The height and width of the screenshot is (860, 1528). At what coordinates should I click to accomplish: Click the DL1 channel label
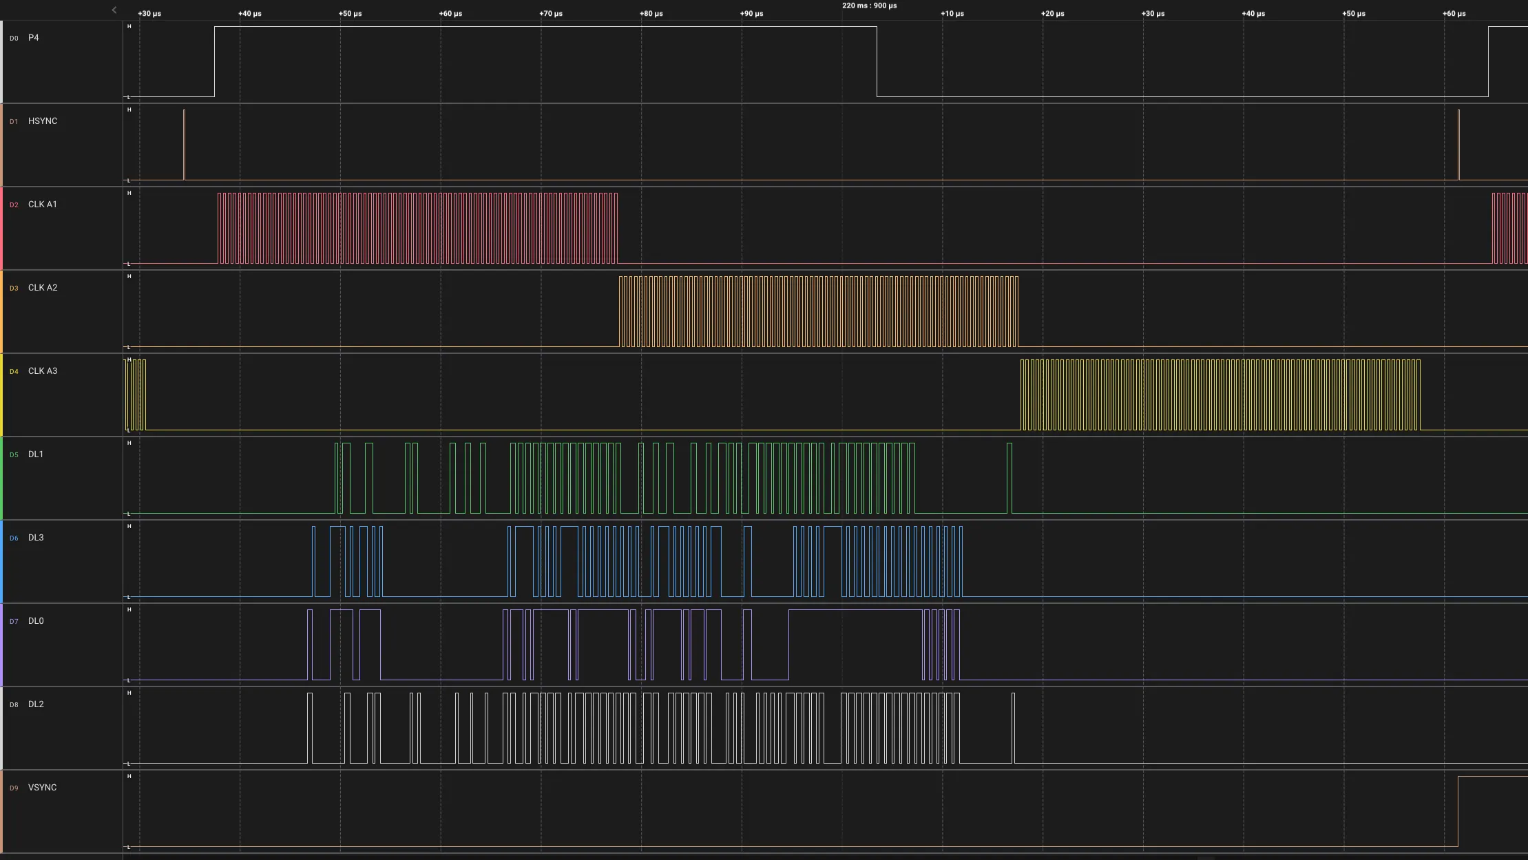pos(35,454)
